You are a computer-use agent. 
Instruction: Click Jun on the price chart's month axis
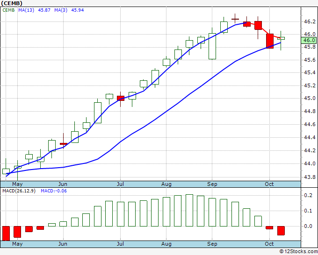click(63, 184)
